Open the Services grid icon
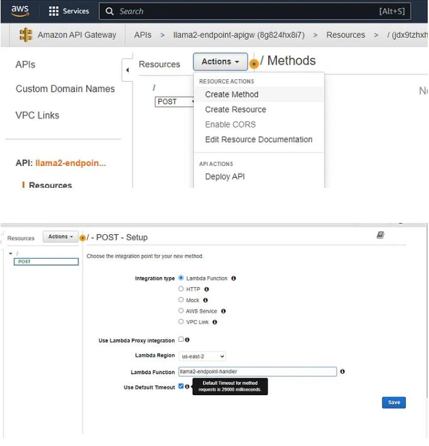The height and width of the screenshot is (446, 429). 53,11
